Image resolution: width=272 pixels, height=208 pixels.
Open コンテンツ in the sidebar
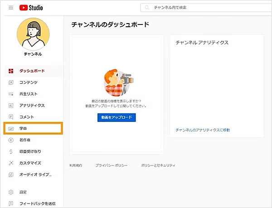[x=33, y=82]
